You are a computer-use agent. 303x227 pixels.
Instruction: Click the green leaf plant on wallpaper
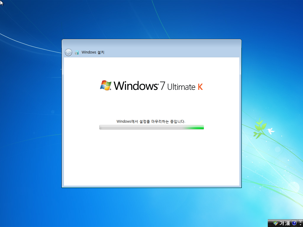pyautogui.click(x=259, y=129)
